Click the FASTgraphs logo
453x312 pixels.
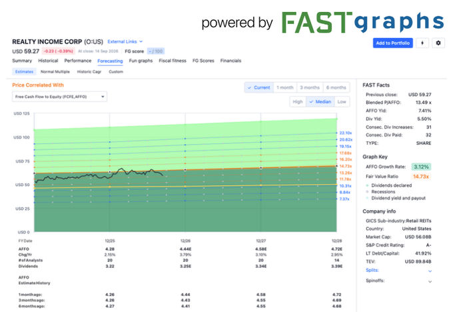pos(362,22)
